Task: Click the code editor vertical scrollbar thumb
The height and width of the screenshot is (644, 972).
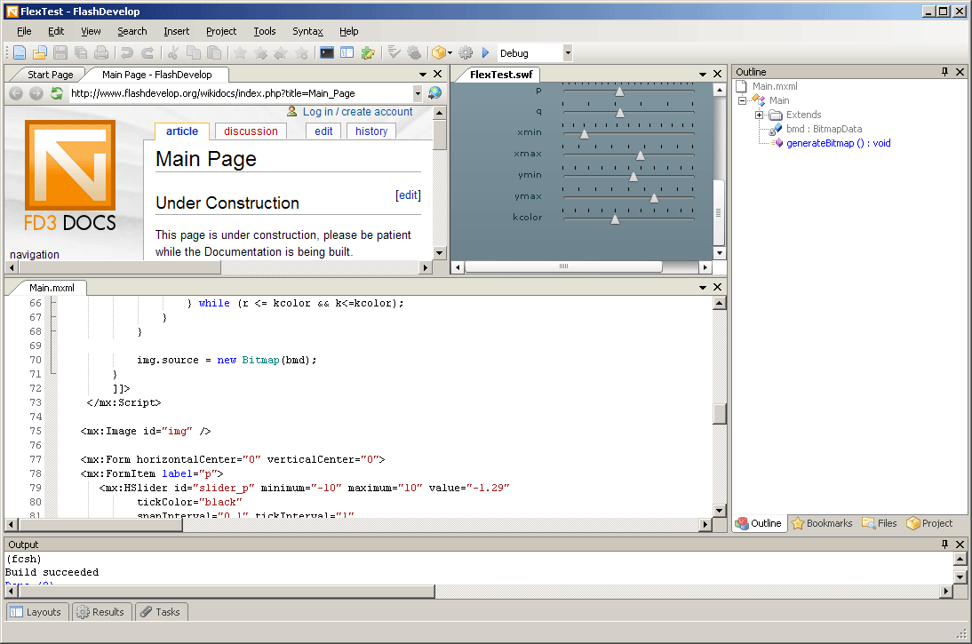Action: tap(719, 413)
